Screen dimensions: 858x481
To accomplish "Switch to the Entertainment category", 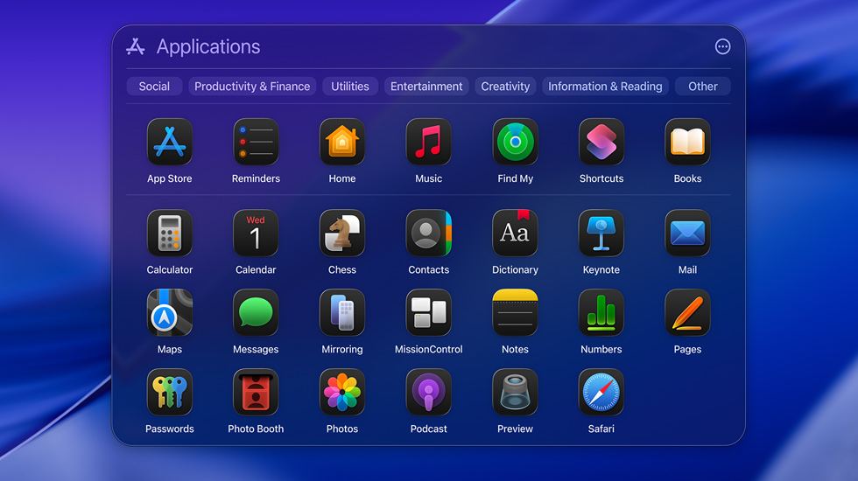I will tap(426, 87).
